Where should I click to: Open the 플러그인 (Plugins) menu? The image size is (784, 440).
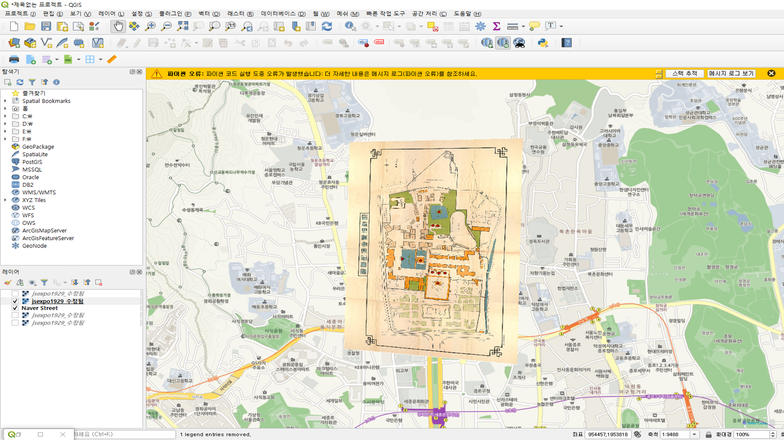[x=175, y=14]
